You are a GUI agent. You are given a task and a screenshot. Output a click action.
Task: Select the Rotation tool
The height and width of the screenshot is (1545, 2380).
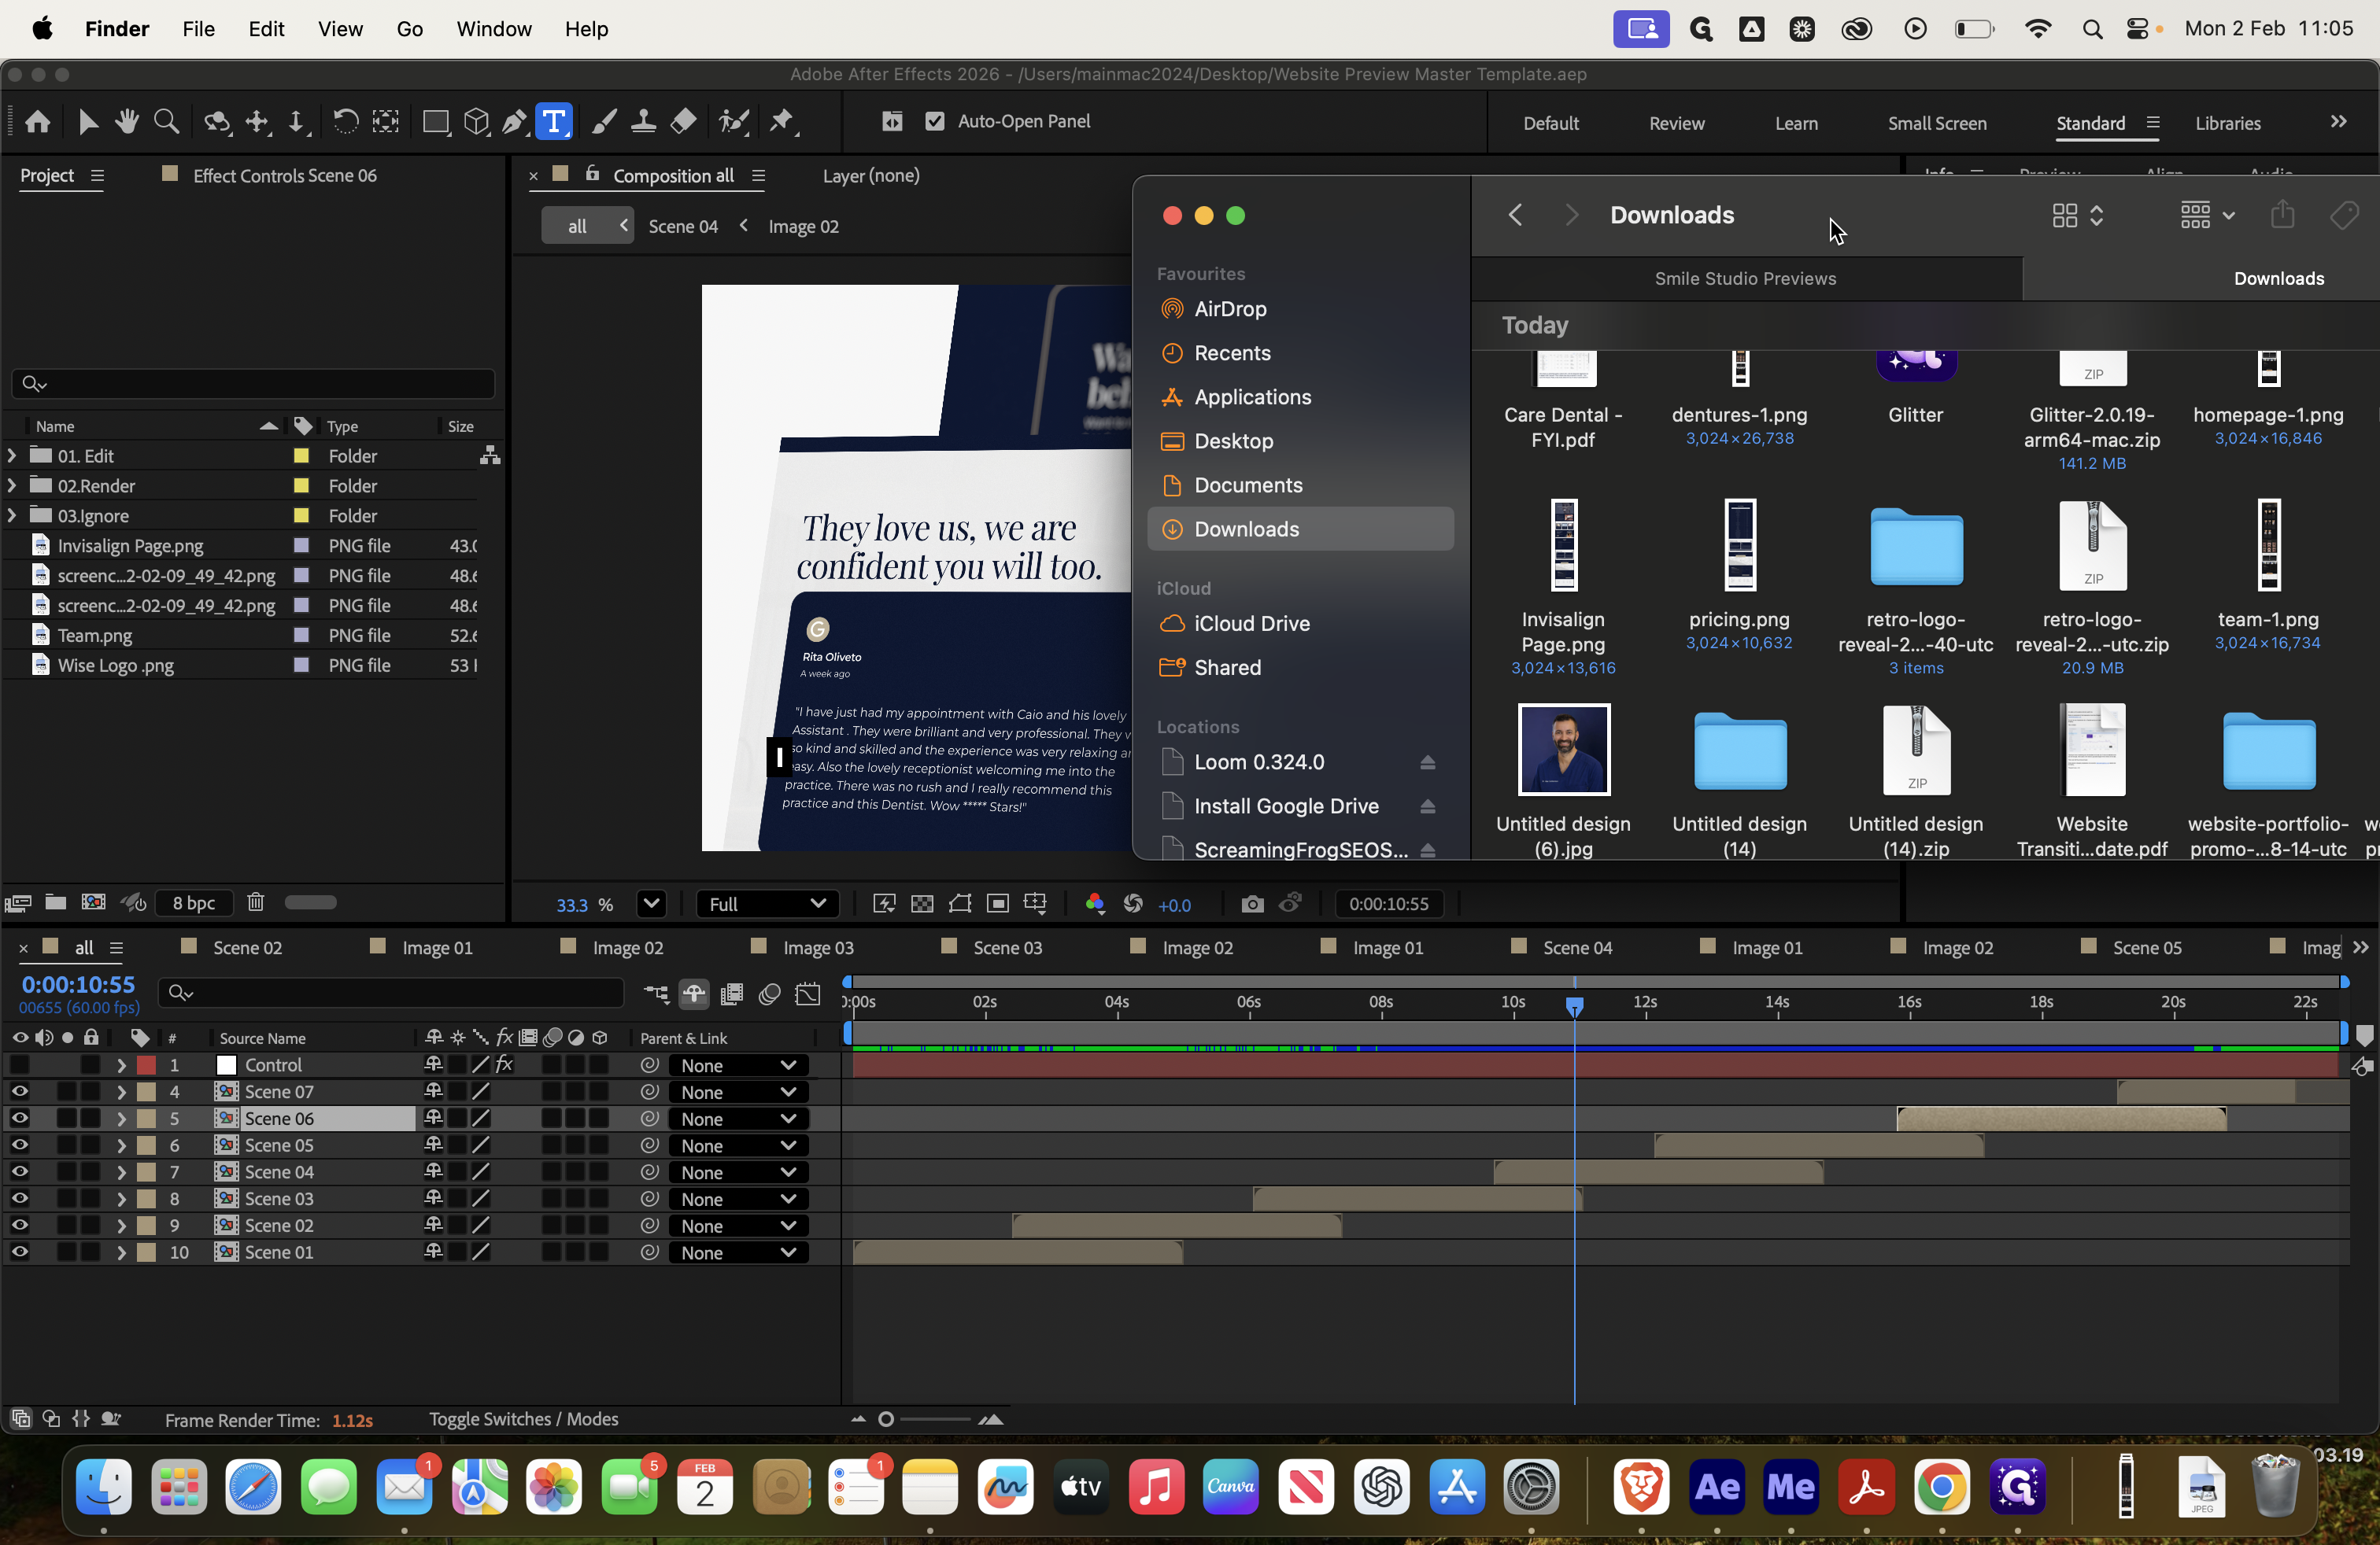[345, 122]
